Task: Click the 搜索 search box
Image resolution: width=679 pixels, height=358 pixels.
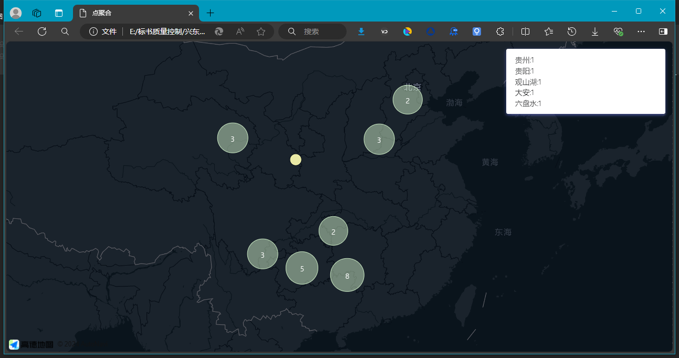Action: tap(320, 31)
